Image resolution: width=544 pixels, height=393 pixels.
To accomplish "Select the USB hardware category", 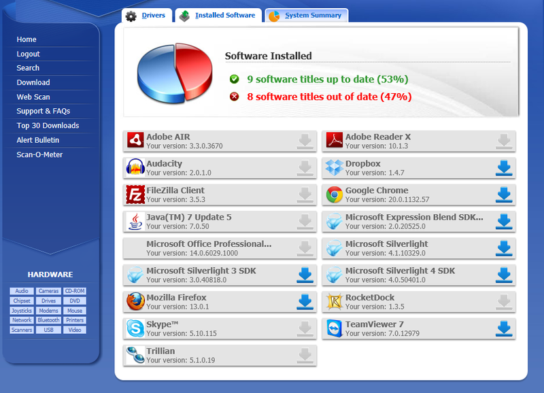I will 48,330.
